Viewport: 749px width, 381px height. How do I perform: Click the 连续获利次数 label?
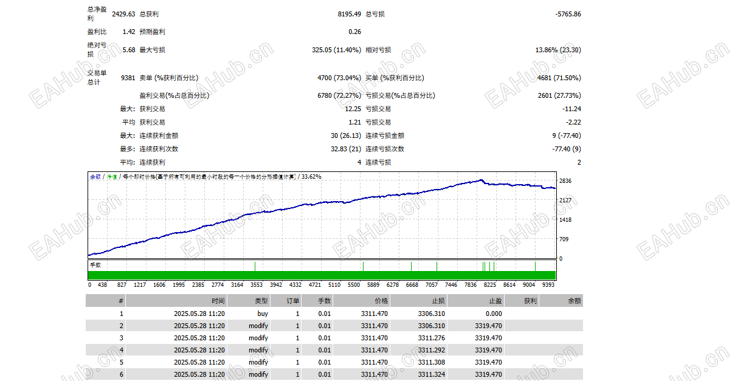click(x=159, y=149)
